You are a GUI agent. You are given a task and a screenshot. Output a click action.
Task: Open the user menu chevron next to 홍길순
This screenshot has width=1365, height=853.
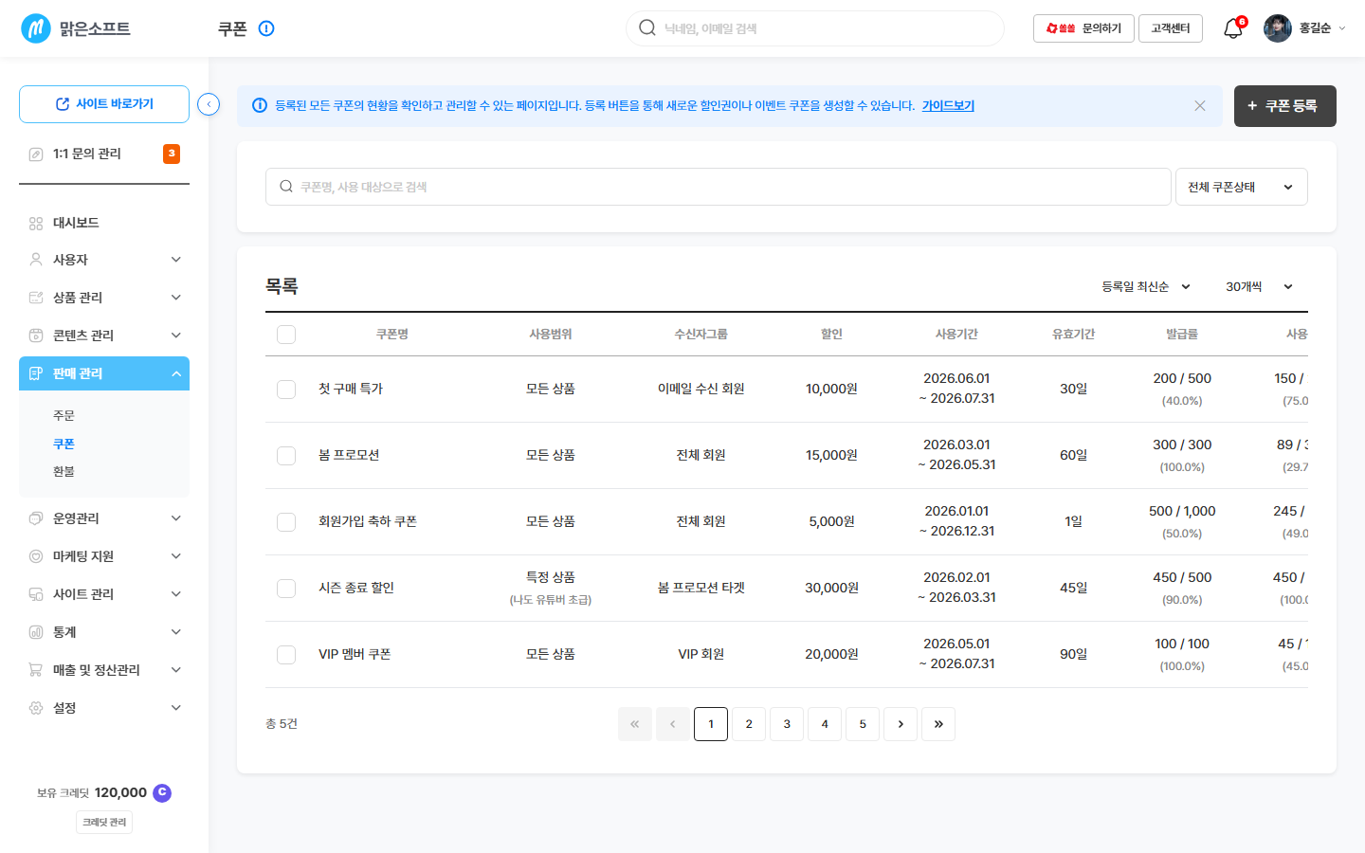click(x=1342, y=28)
